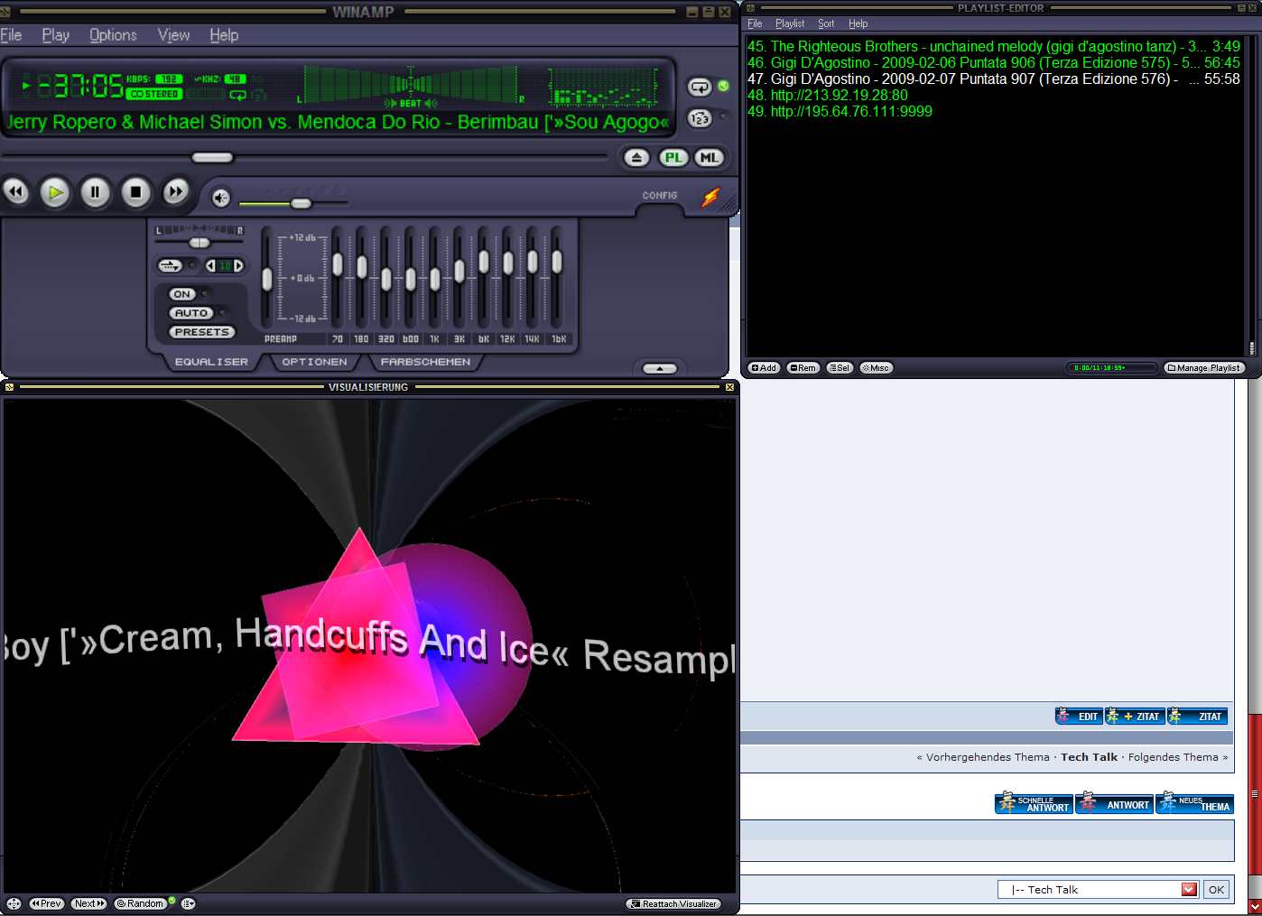Click the Winamp lightning bolt icon
This screenshot has height=916, width=1262.
[x=711, y=197]
